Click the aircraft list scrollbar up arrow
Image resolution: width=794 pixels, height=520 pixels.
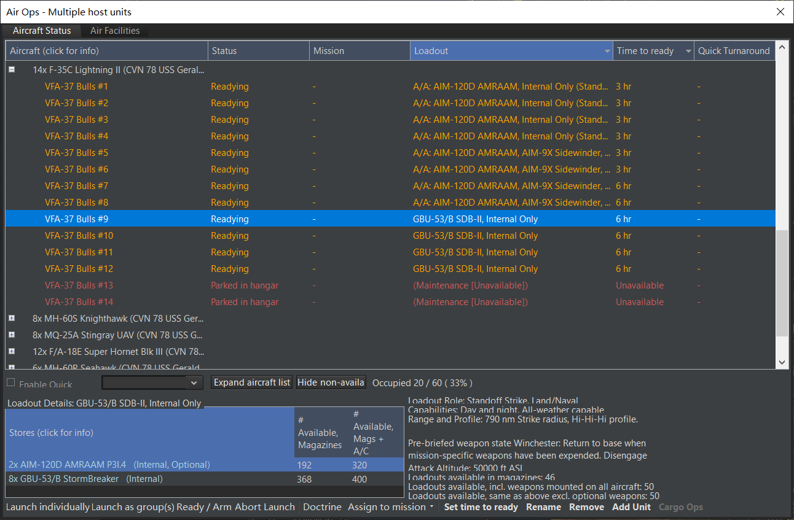[x=782, y=47]
